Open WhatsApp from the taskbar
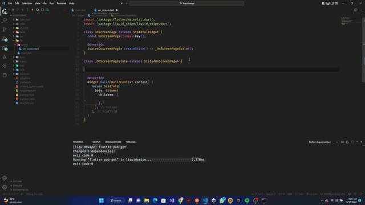This screenshot has width=365, height=205. coord(222,200)
